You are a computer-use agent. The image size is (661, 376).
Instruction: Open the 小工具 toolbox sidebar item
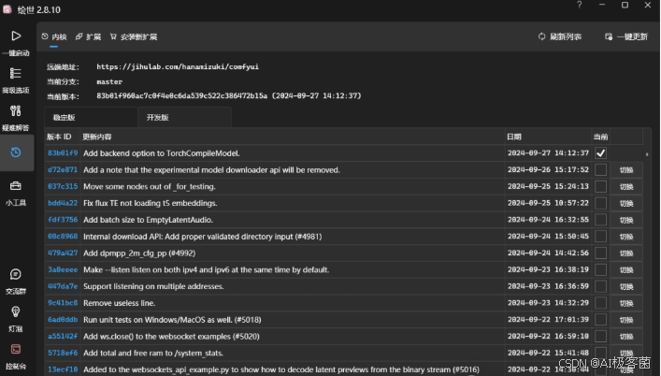click(x=16, y=193)
